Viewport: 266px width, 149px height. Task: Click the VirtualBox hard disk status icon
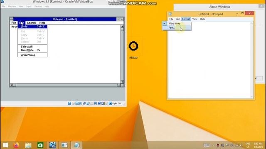69,103
